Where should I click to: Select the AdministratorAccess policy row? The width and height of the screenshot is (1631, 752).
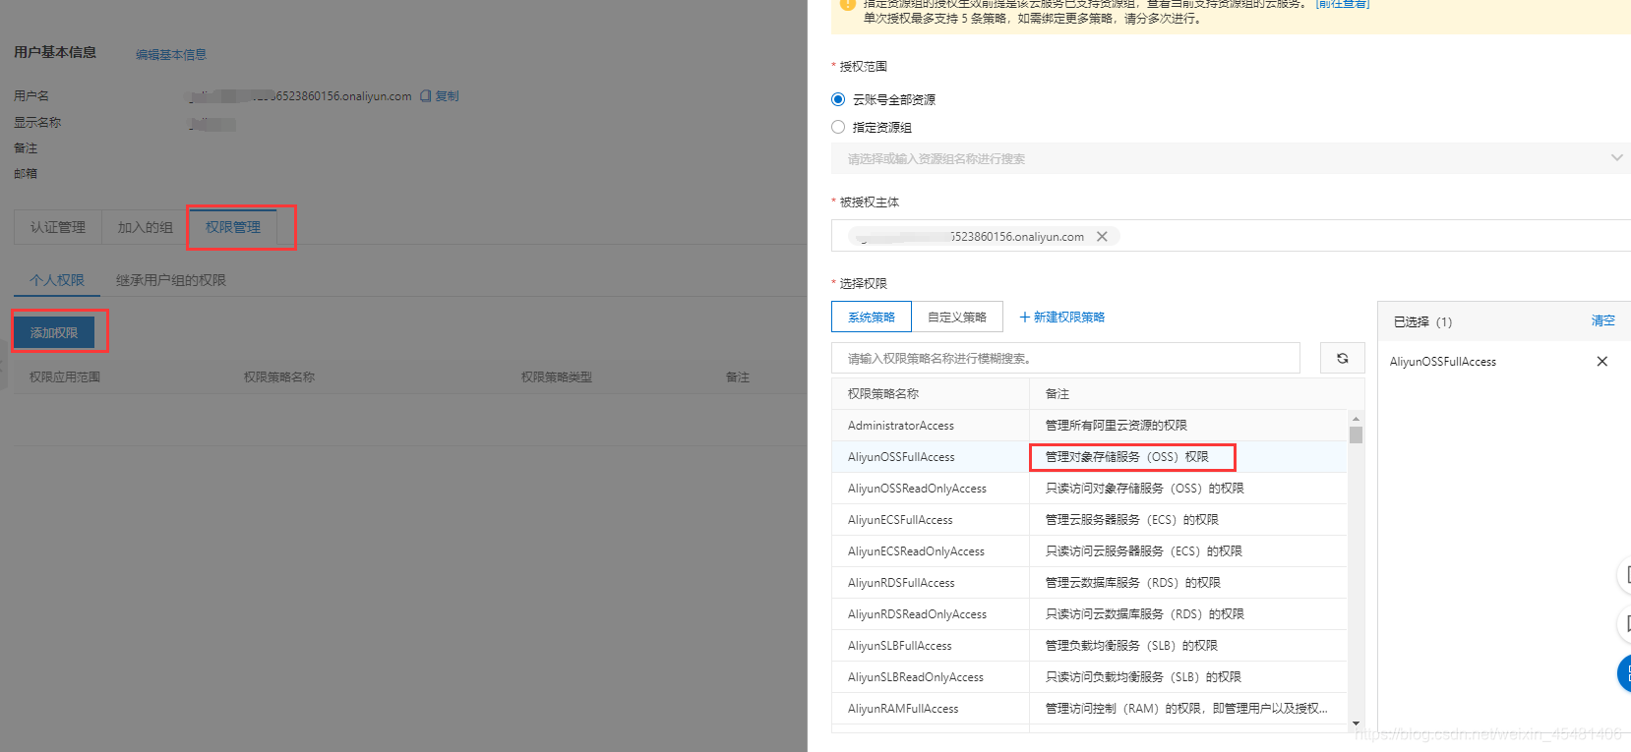point(1089,426)
